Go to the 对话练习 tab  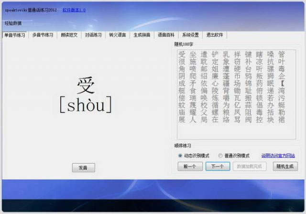pyautogui.click(x=93, y=35)
